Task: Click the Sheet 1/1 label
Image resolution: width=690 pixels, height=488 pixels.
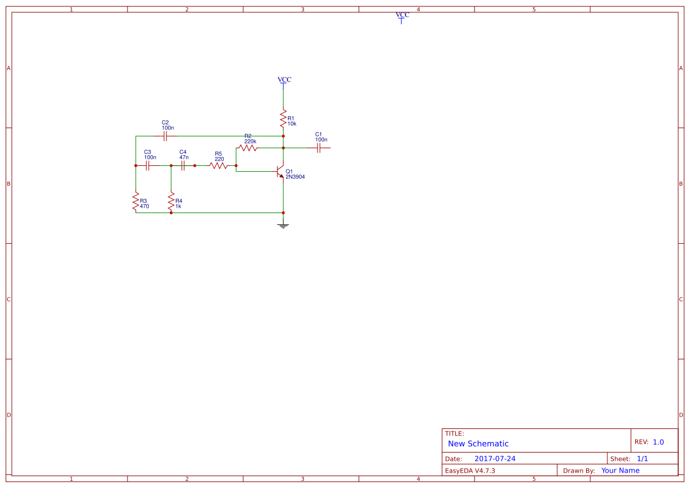Action: [628, 458]
